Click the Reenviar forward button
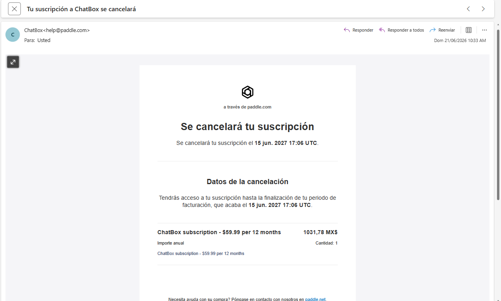The image size is (501, 301). click(x=442, y=30)
